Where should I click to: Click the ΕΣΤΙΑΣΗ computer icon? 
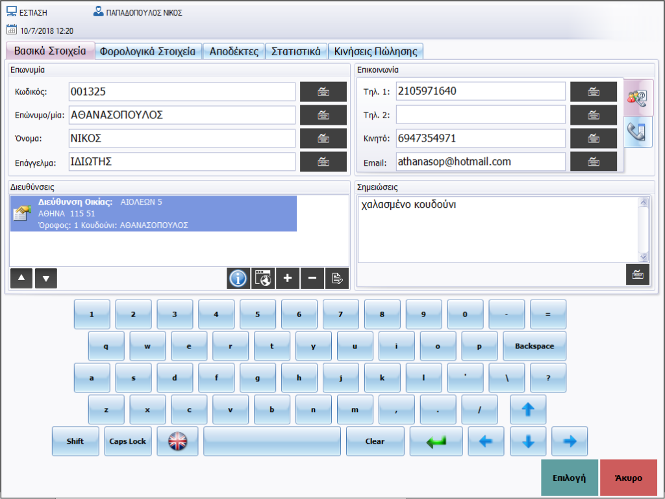(x=12, y=12)
